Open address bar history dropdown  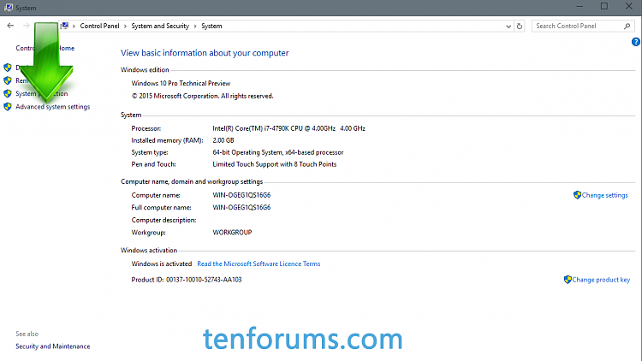coord(508,27)
